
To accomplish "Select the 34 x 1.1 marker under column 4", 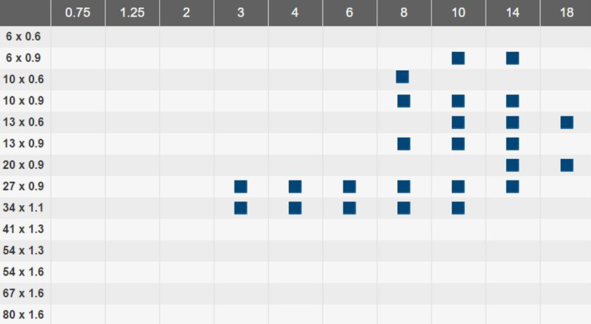I will point(295,208).
